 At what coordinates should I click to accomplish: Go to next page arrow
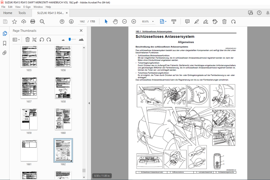tap(71, 22)
